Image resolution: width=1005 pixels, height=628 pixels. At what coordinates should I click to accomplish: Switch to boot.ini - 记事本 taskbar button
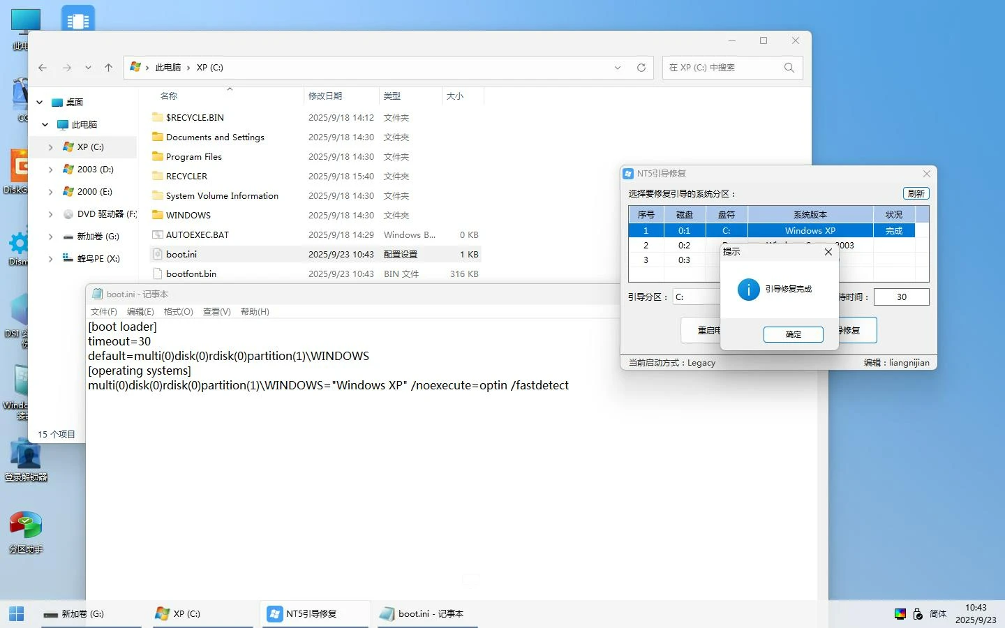coord(428,614)
